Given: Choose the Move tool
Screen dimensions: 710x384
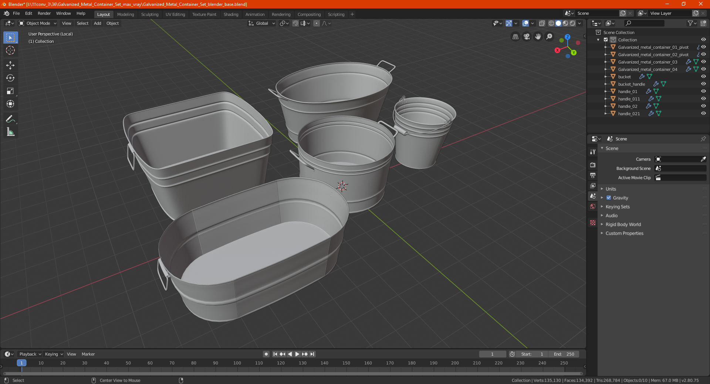Looking at the screenshot, I should pos(10,65).
